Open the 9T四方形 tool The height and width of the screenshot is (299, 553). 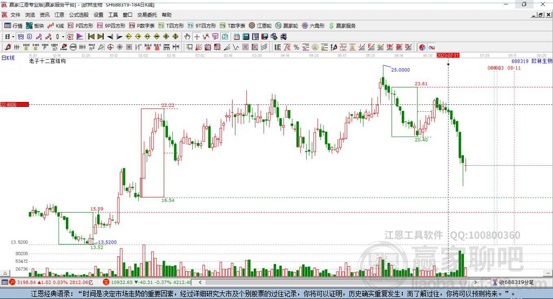click(x=202, y=26)
